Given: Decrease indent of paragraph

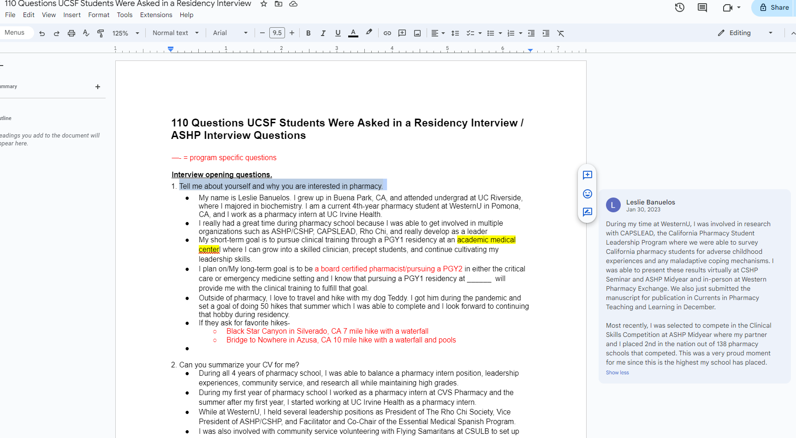Looking at the screenshot, I should 531,33.
